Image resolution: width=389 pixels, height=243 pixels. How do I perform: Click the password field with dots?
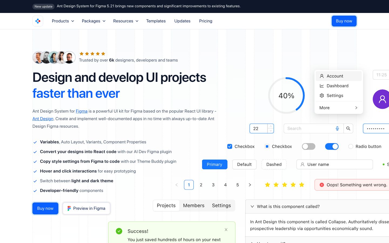coord(376,129)
